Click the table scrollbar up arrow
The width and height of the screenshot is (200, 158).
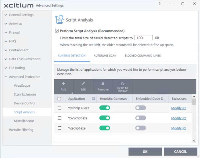click(194, 96)
